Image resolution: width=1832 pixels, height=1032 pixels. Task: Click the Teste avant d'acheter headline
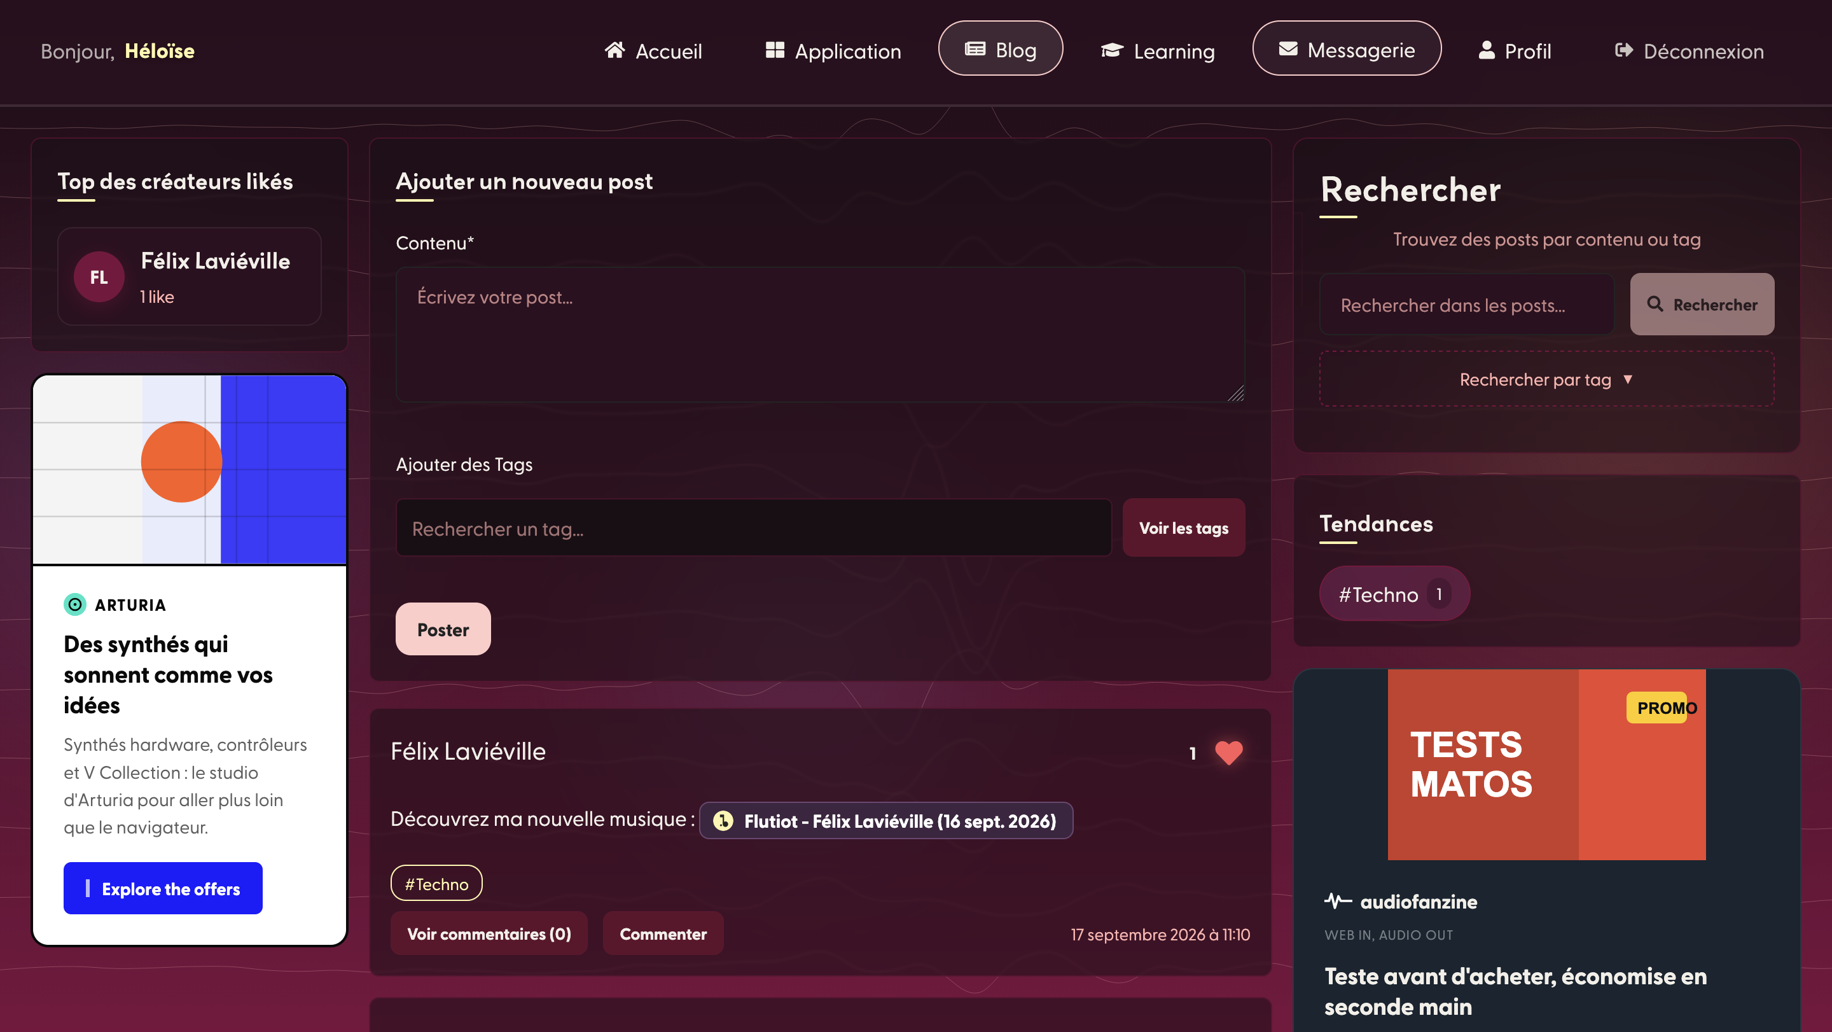pos(1515,991)
